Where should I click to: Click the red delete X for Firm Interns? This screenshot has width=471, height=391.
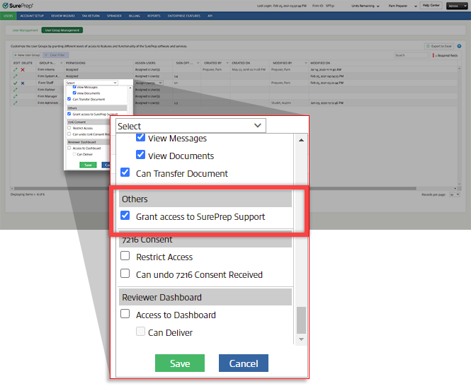22,70
